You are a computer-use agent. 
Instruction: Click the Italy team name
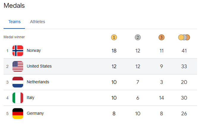coord(30,98)
